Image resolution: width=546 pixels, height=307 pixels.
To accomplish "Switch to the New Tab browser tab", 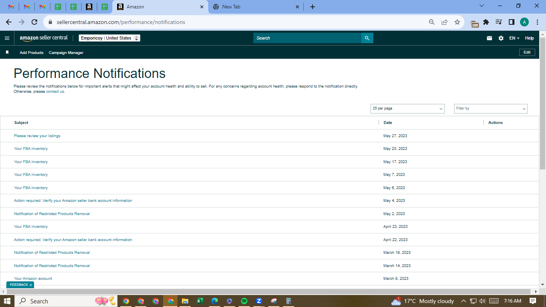I will click(x=256, y=7).
